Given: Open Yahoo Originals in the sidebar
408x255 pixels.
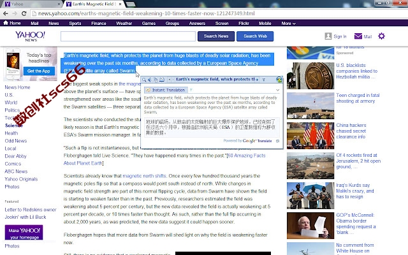Looking at the screenshot, I should 21,179.
